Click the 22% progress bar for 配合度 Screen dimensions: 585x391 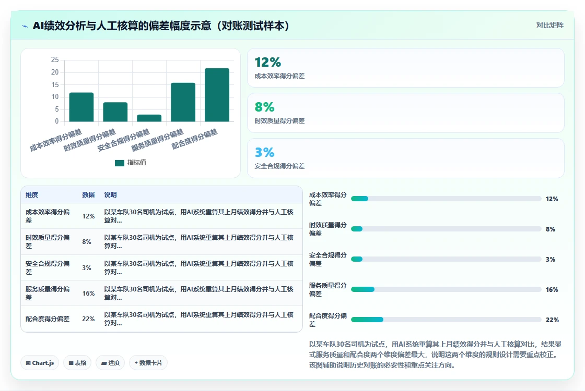[446, 320]
